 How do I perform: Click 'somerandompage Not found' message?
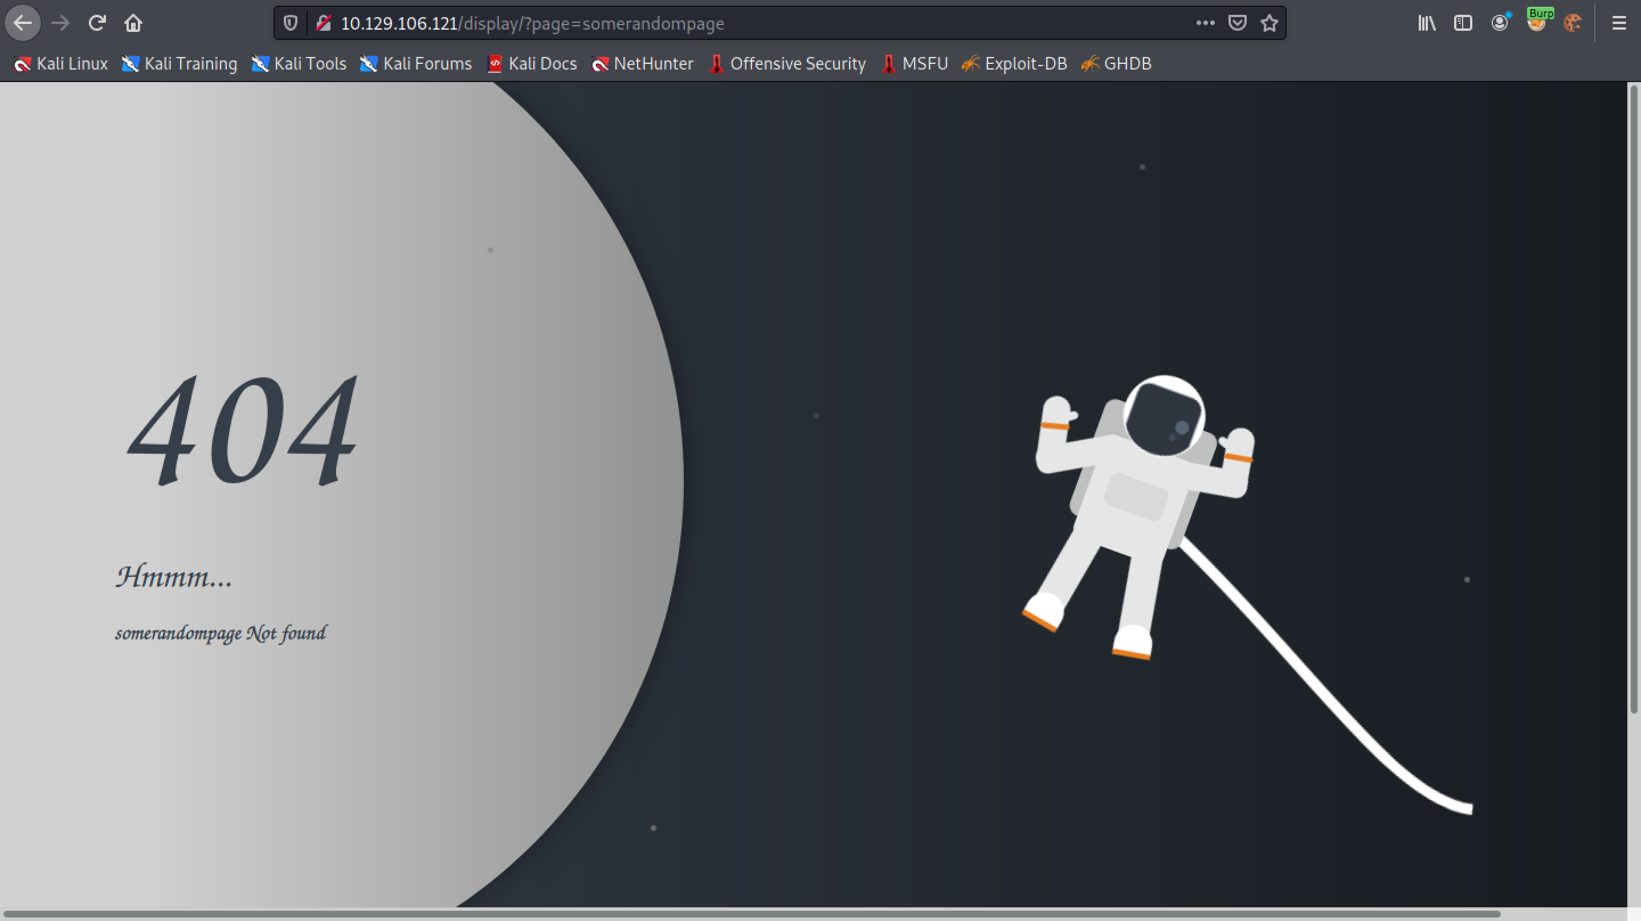[221, 633]
